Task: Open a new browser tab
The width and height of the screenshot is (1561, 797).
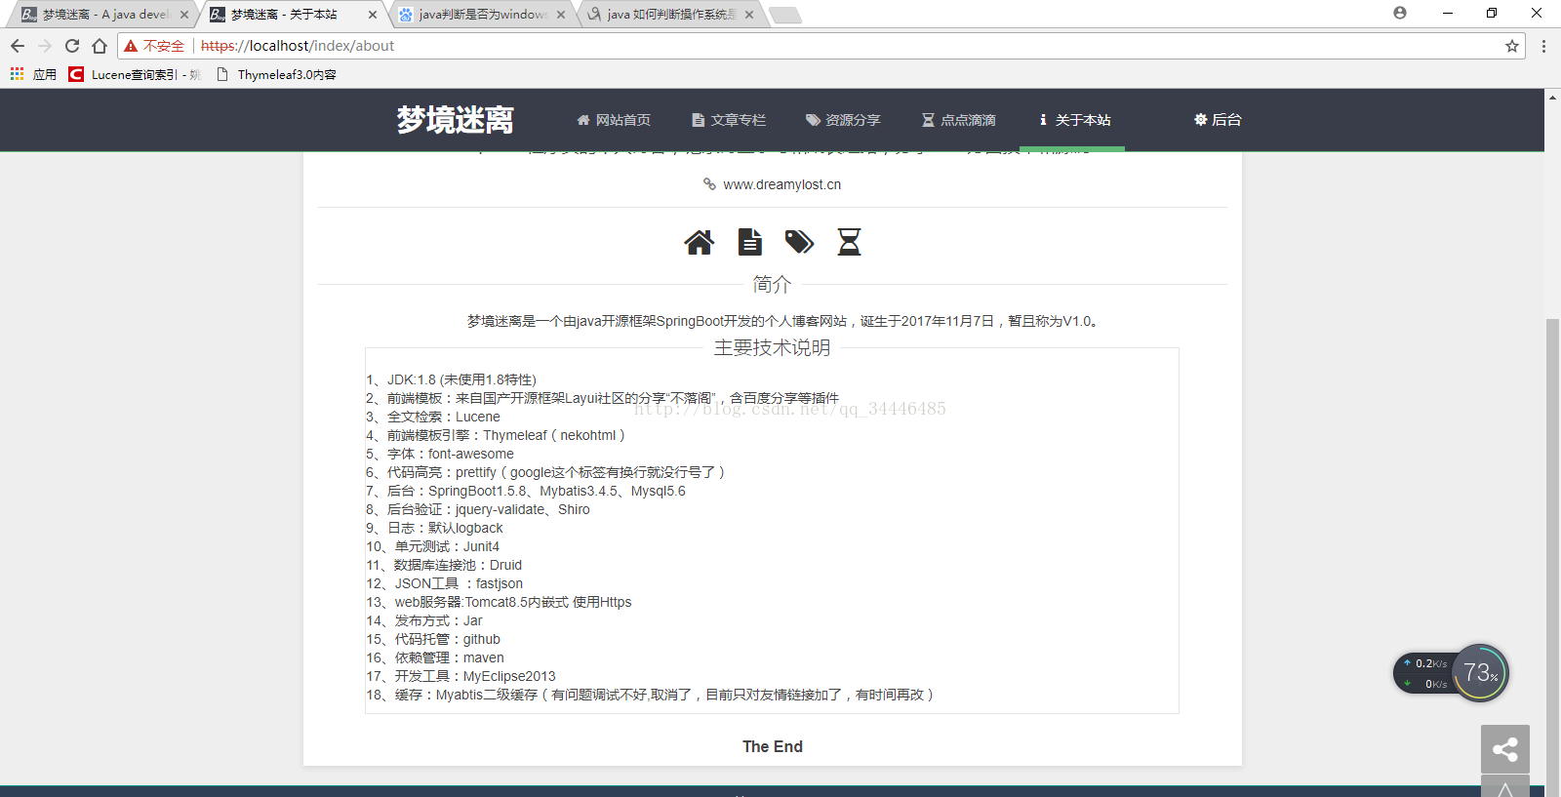Action: coord(784,15)
